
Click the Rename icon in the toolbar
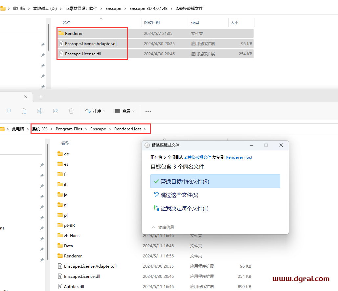click(40, 111)
